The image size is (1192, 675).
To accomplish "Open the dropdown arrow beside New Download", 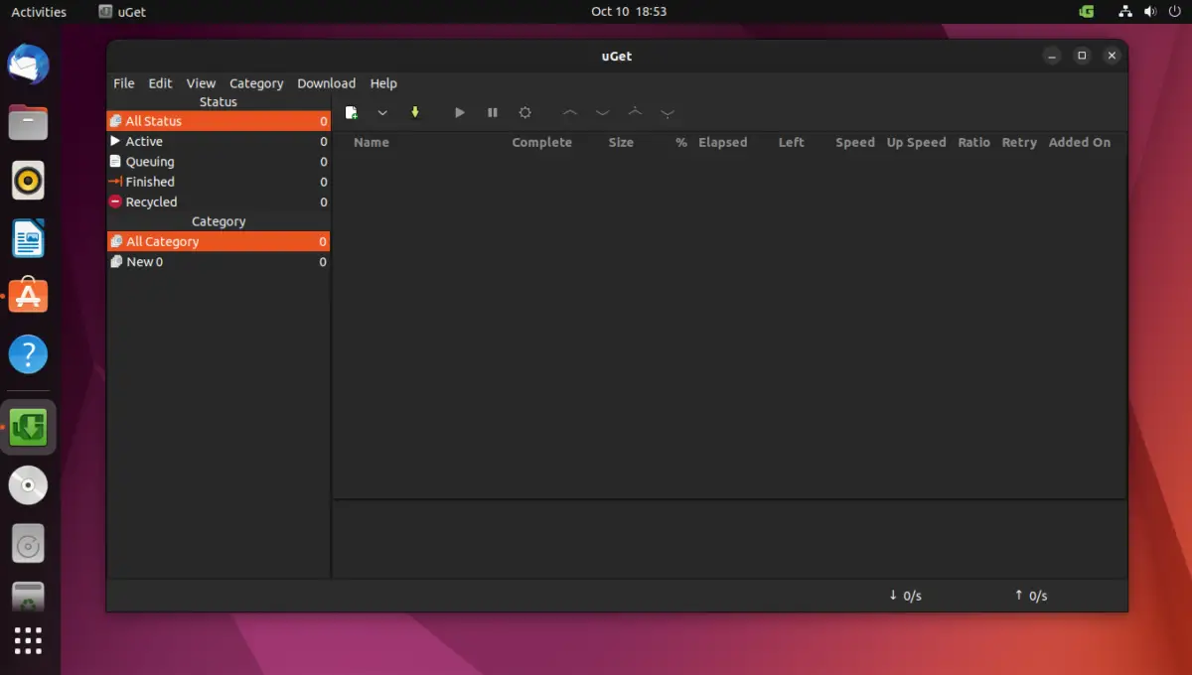I will pyautogui.click(x=382, y=113).
